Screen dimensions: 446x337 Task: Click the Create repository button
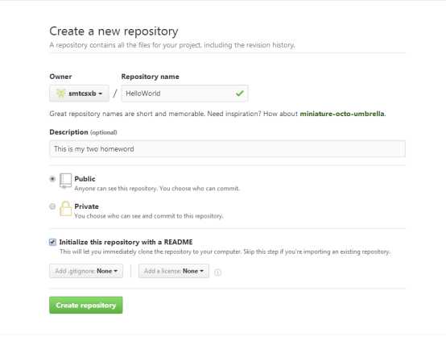(x=86, y=305)
